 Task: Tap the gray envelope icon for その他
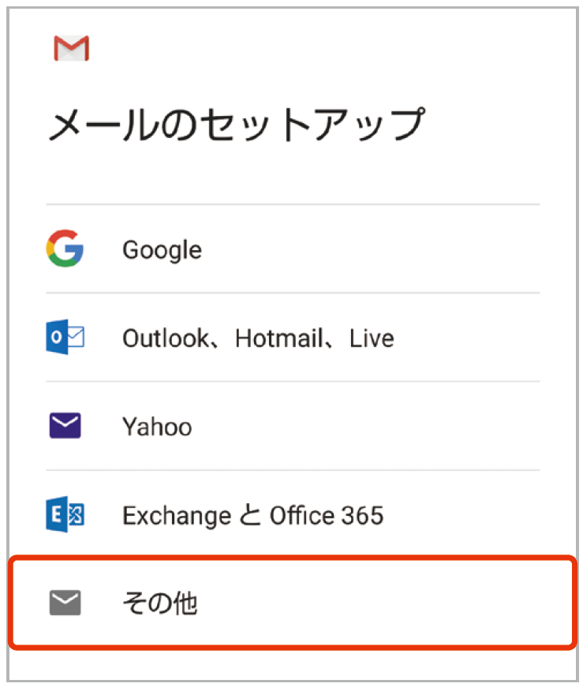65,603
